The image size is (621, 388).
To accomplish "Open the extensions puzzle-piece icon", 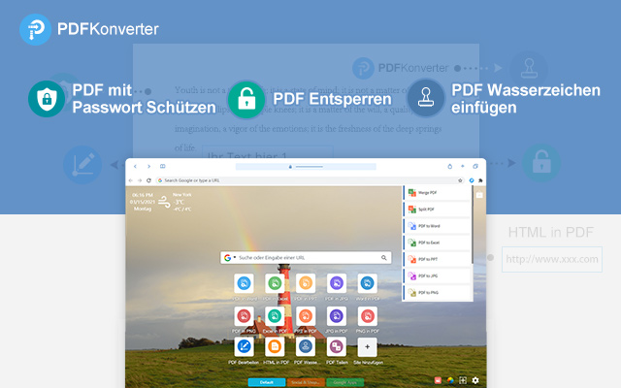I will [480, 180].
